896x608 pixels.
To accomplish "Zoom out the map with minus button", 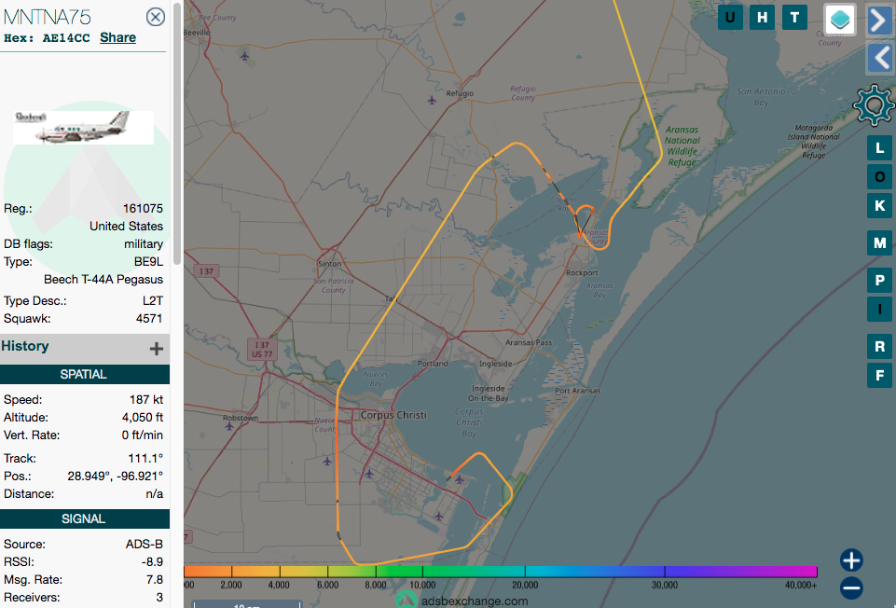I will point(851,588).
